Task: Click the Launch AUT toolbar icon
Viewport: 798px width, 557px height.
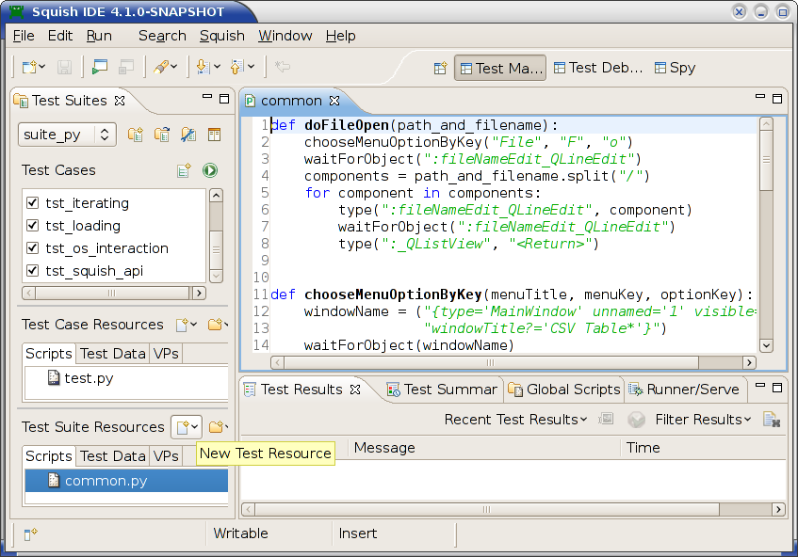Action: click(99, 68)
